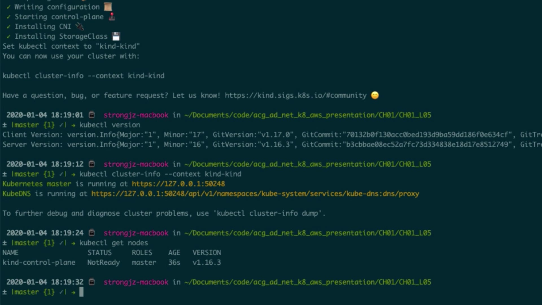542x305 pixels.
Task: Open the KubeDNS kube-dns proxy URL
Action: coord(255,194)
